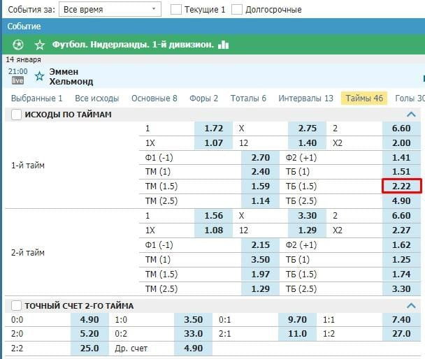Collapse the ИСХОДЫ ПО ТАЙМАМ section

[x=411, y=115]
